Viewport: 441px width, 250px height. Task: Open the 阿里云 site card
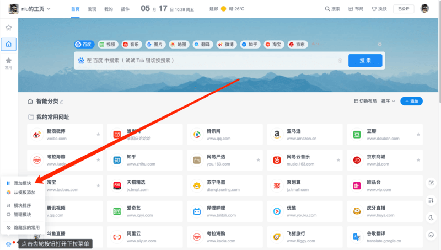pyautogui.click(x=145, y=237)
